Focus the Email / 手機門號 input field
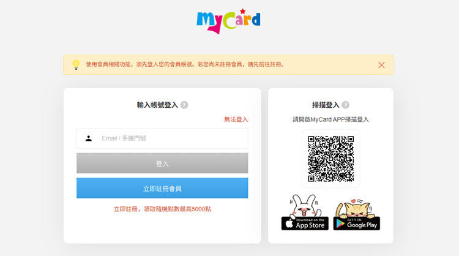This screenshot has width=459, height=256. coord(162,138)
